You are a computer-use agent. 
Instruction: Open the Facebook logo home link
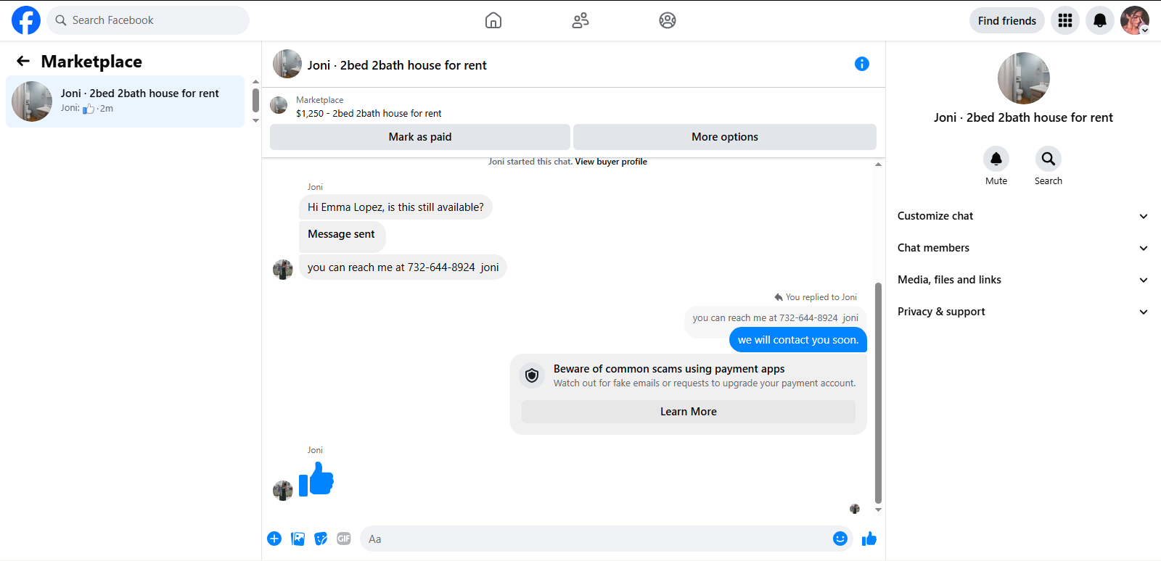tap(26, 20)
